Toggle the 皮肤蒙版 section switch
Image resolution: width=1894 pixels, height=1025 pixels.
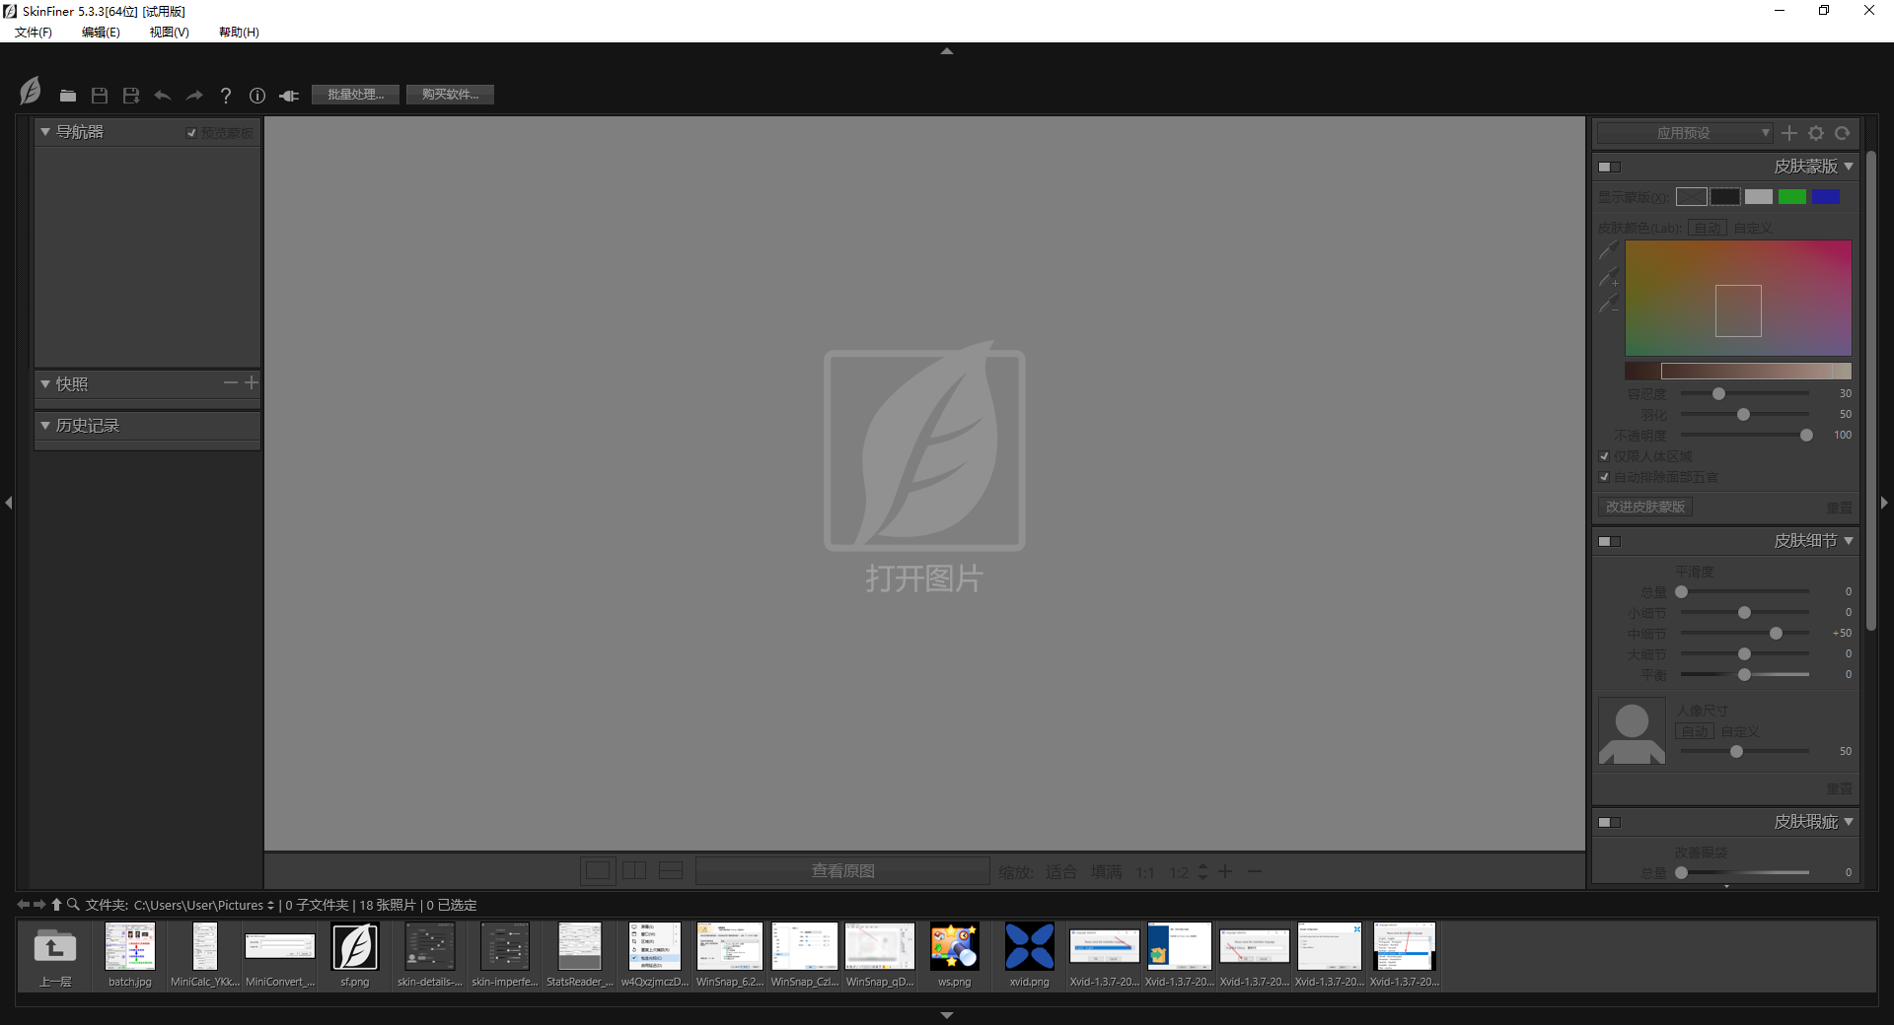[x=1610, y=167]
